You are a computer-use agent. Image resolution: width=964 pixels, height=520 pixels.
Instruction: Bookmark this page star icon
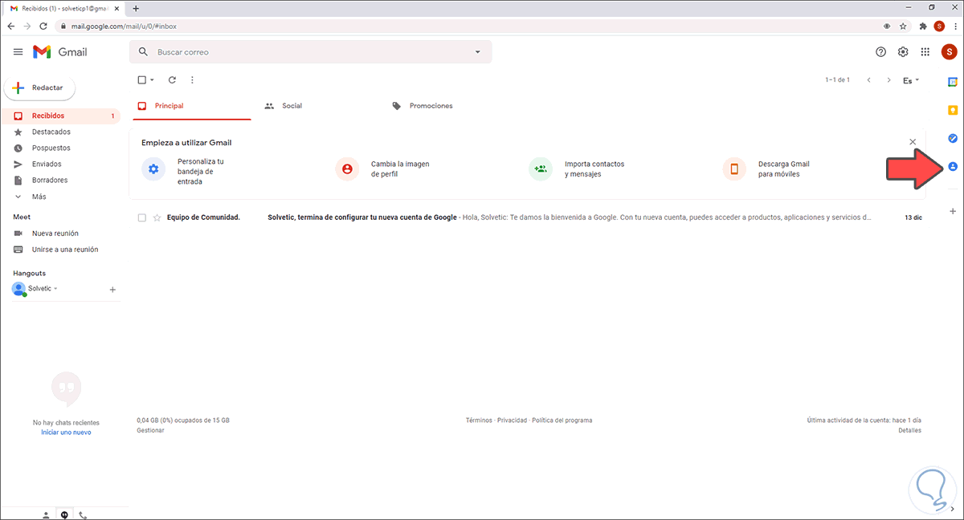click(904, 26)
